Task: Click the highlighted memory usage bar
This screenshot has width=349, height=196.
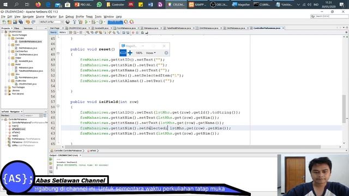Action: [x=115, y=22]
